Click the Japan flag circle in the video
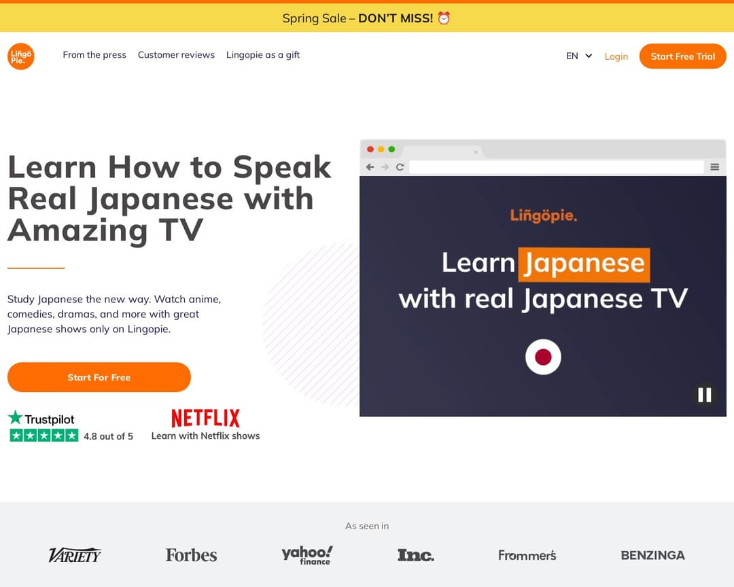 coord(543,357)
